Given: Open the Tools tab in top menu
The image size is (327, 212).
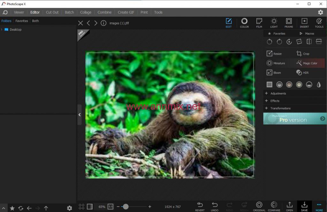Looking at the screenshot, I should coord(158,12).
